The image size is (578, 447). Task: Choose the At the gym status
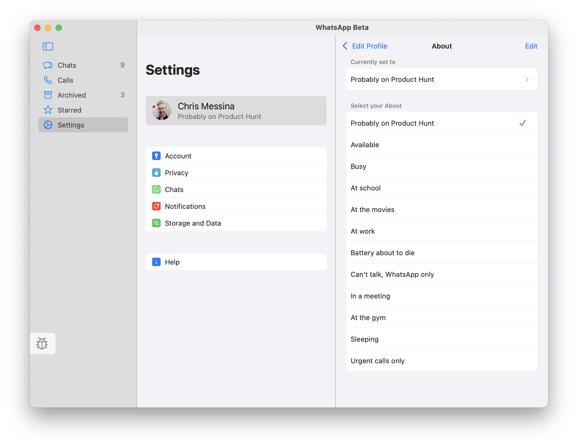click(x=442, y=317)
